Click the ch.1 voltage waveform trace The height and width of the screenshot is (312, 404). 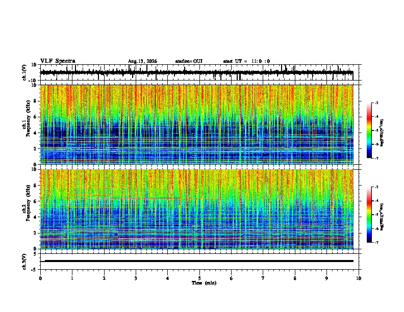point(196,72)
